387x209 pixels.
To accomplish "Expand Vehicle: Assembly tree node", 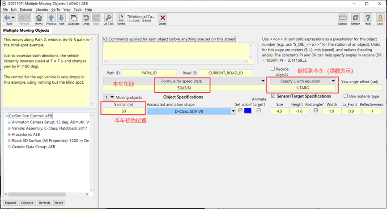I will pos(9,128).
